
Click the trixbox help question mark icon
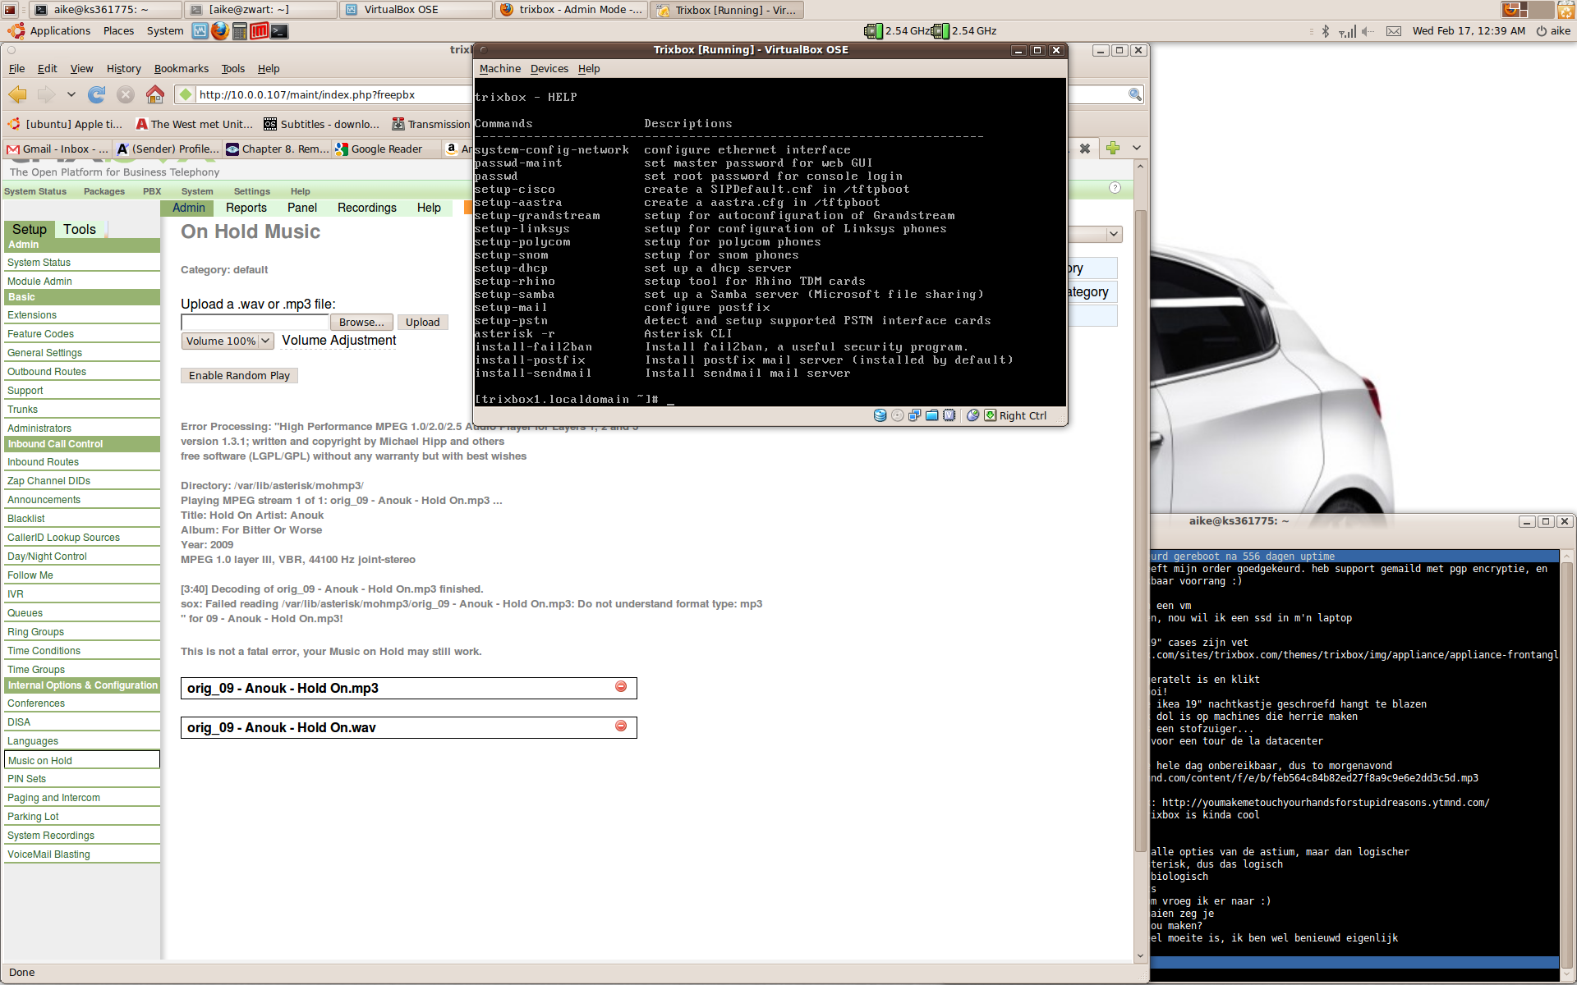coord(1115,188)
